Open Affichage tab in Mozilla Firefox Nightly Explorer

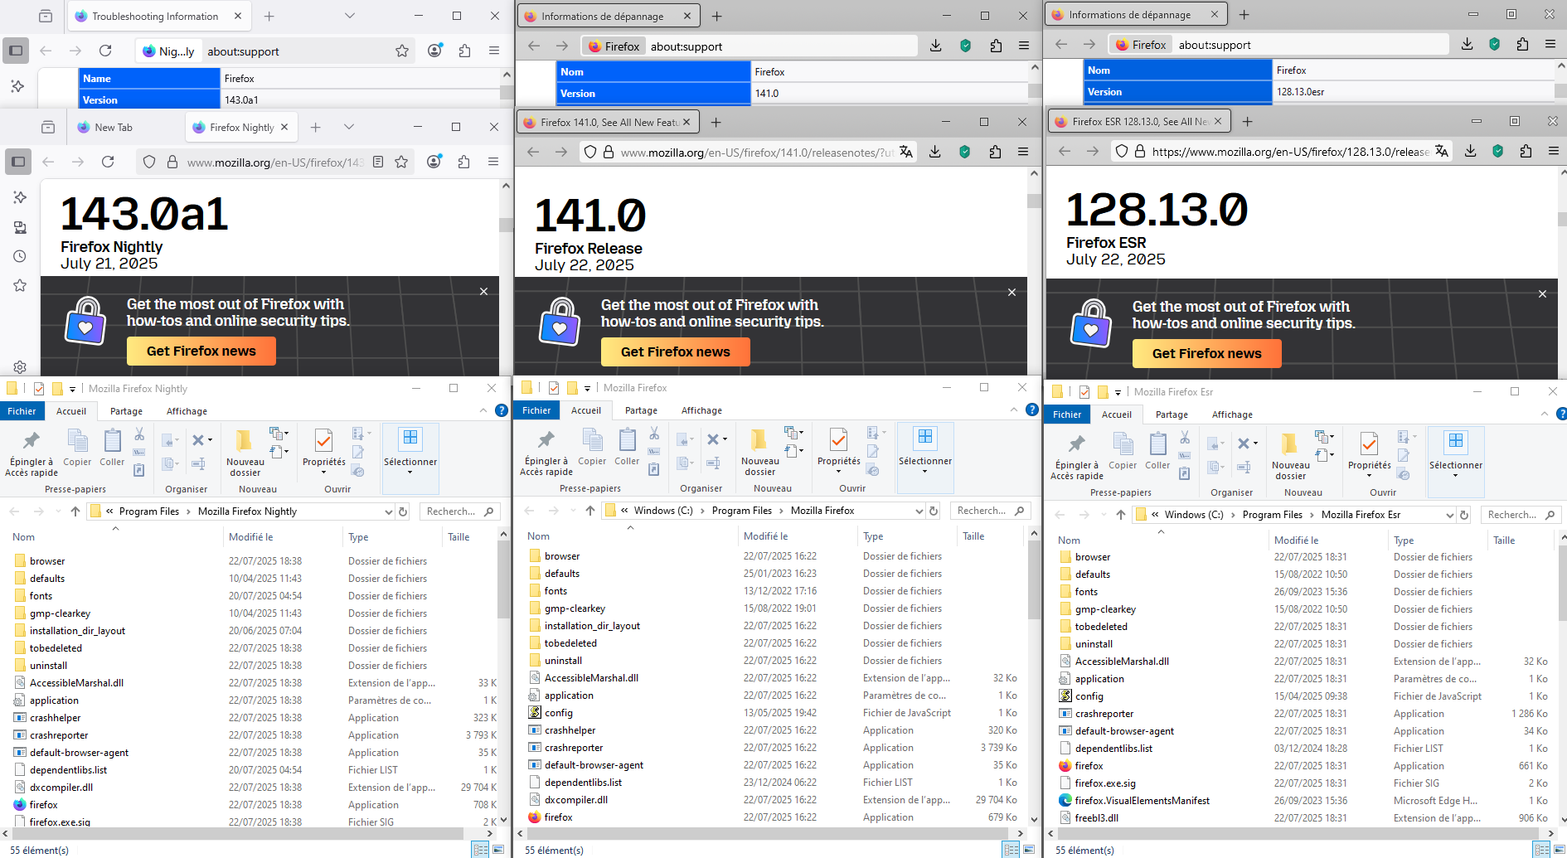pos(187,411)
